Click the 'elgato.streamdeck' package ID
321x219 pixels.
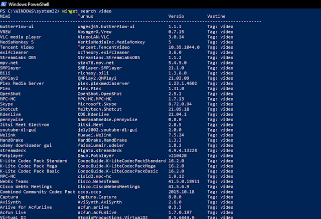click(100, 150)
